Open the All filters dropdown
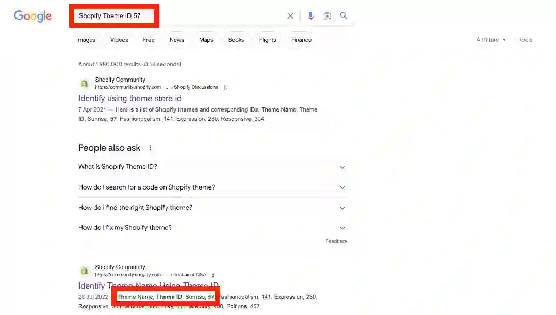Image resolution: width=556 pixels, height=315 pixels. click(x=491, y=40)
